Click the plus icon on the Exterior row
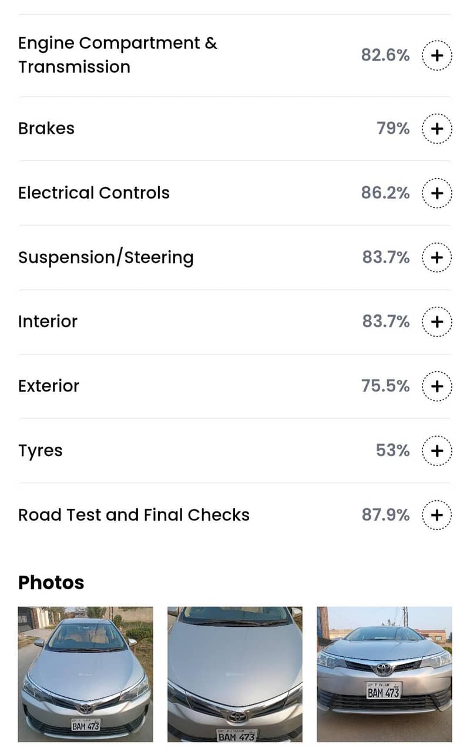Viewport: 470px width, 751px height. (x=437, y=386)
